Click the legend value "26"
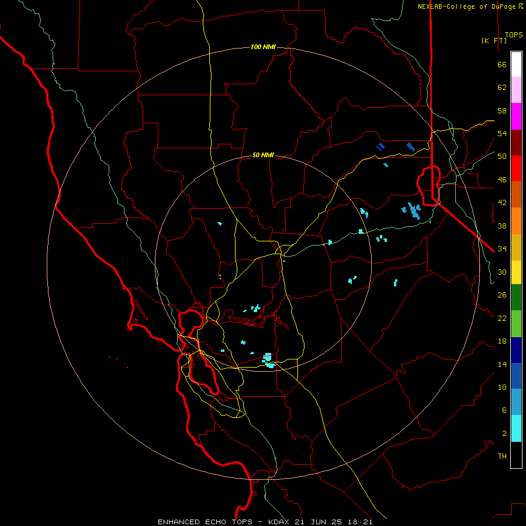Screen dimensions: 526x526 click(502, 295)
